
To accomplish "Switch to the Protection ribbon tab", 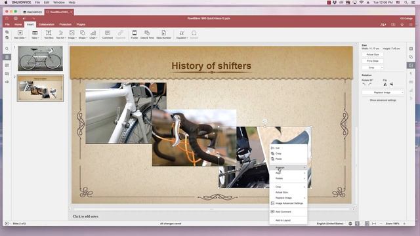I will 66,24.
